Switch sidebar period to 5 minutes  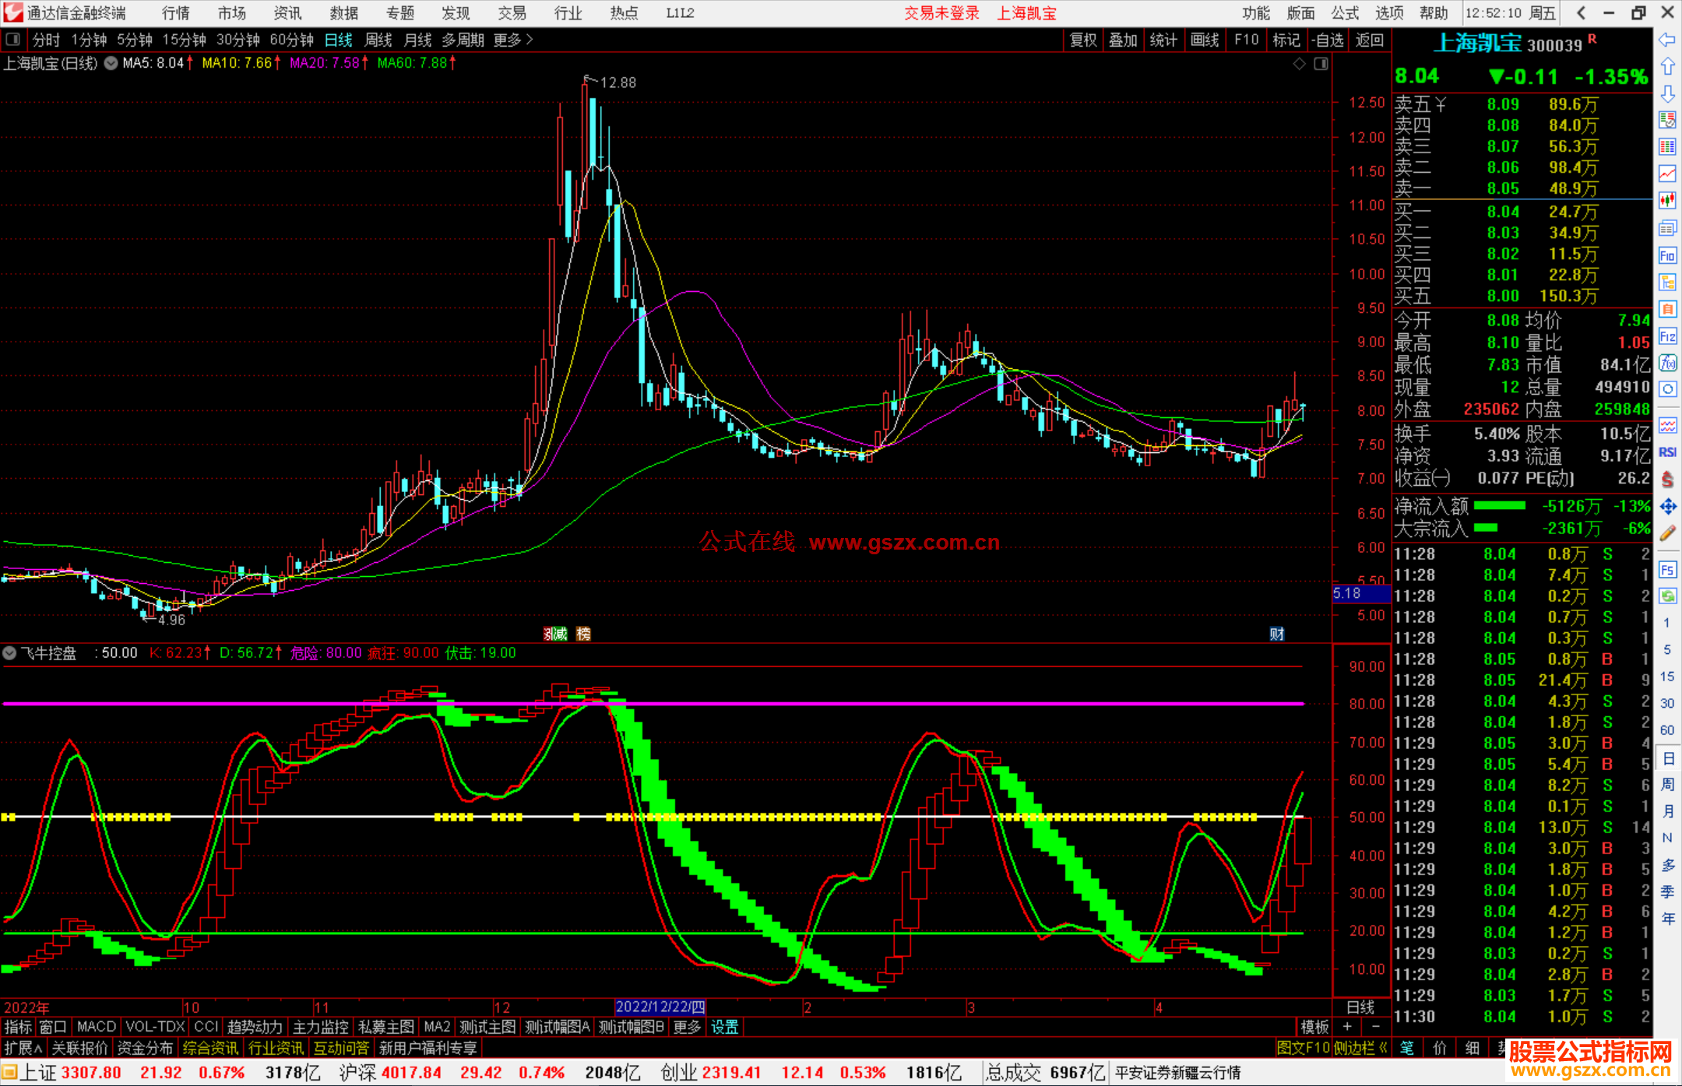coord(1666,650)
